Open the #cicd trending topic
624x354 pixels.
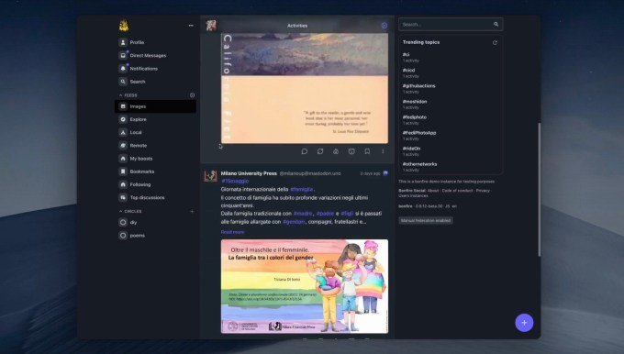[408, 71]
